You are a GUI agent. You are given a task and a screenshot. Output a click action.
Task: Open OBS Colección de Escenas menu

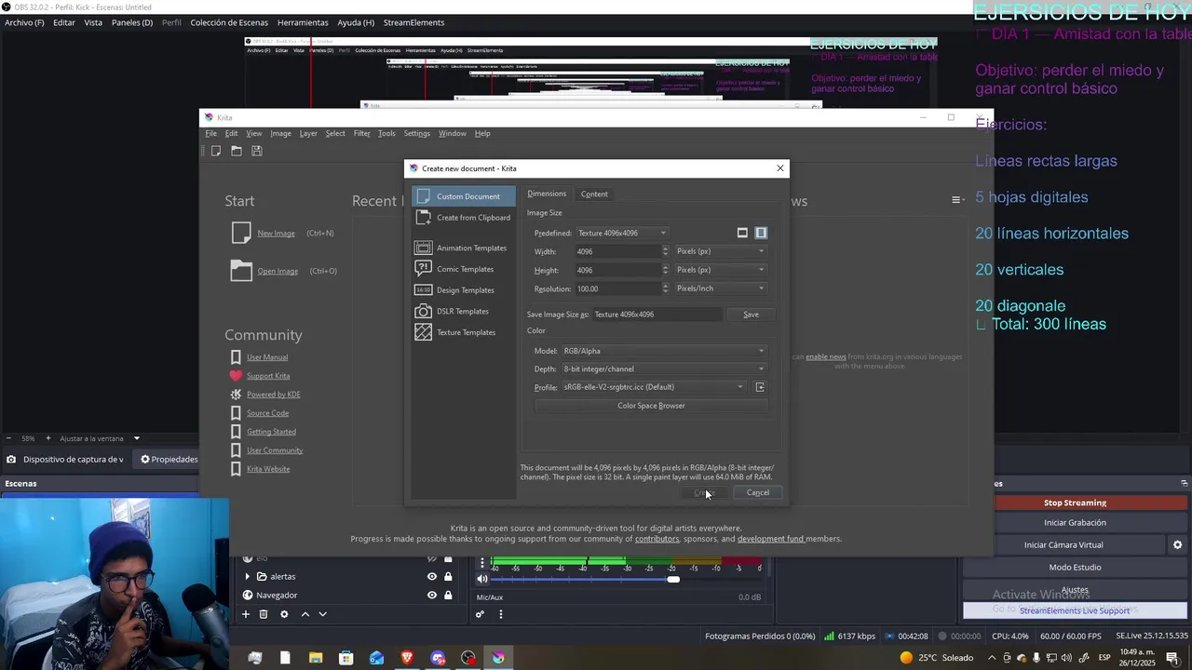(229, 22)
